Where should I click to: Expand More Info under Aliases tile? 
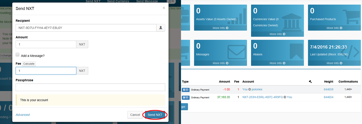(x=277, y=63)
